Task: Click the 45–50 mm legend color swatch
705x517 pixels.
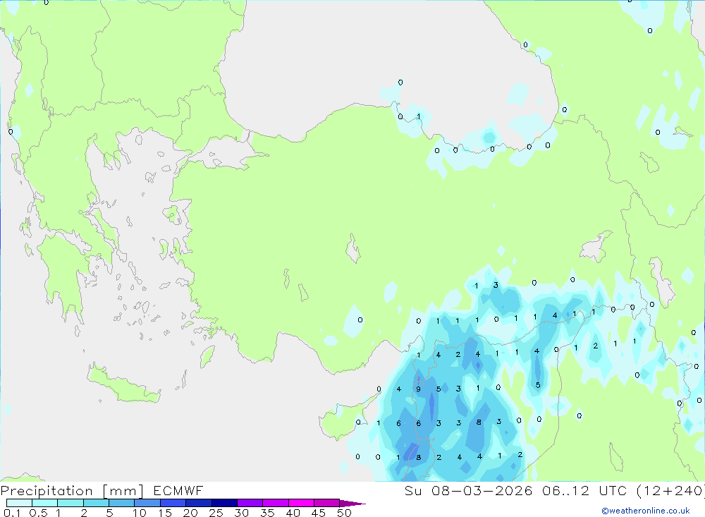Action: point(327,503)
